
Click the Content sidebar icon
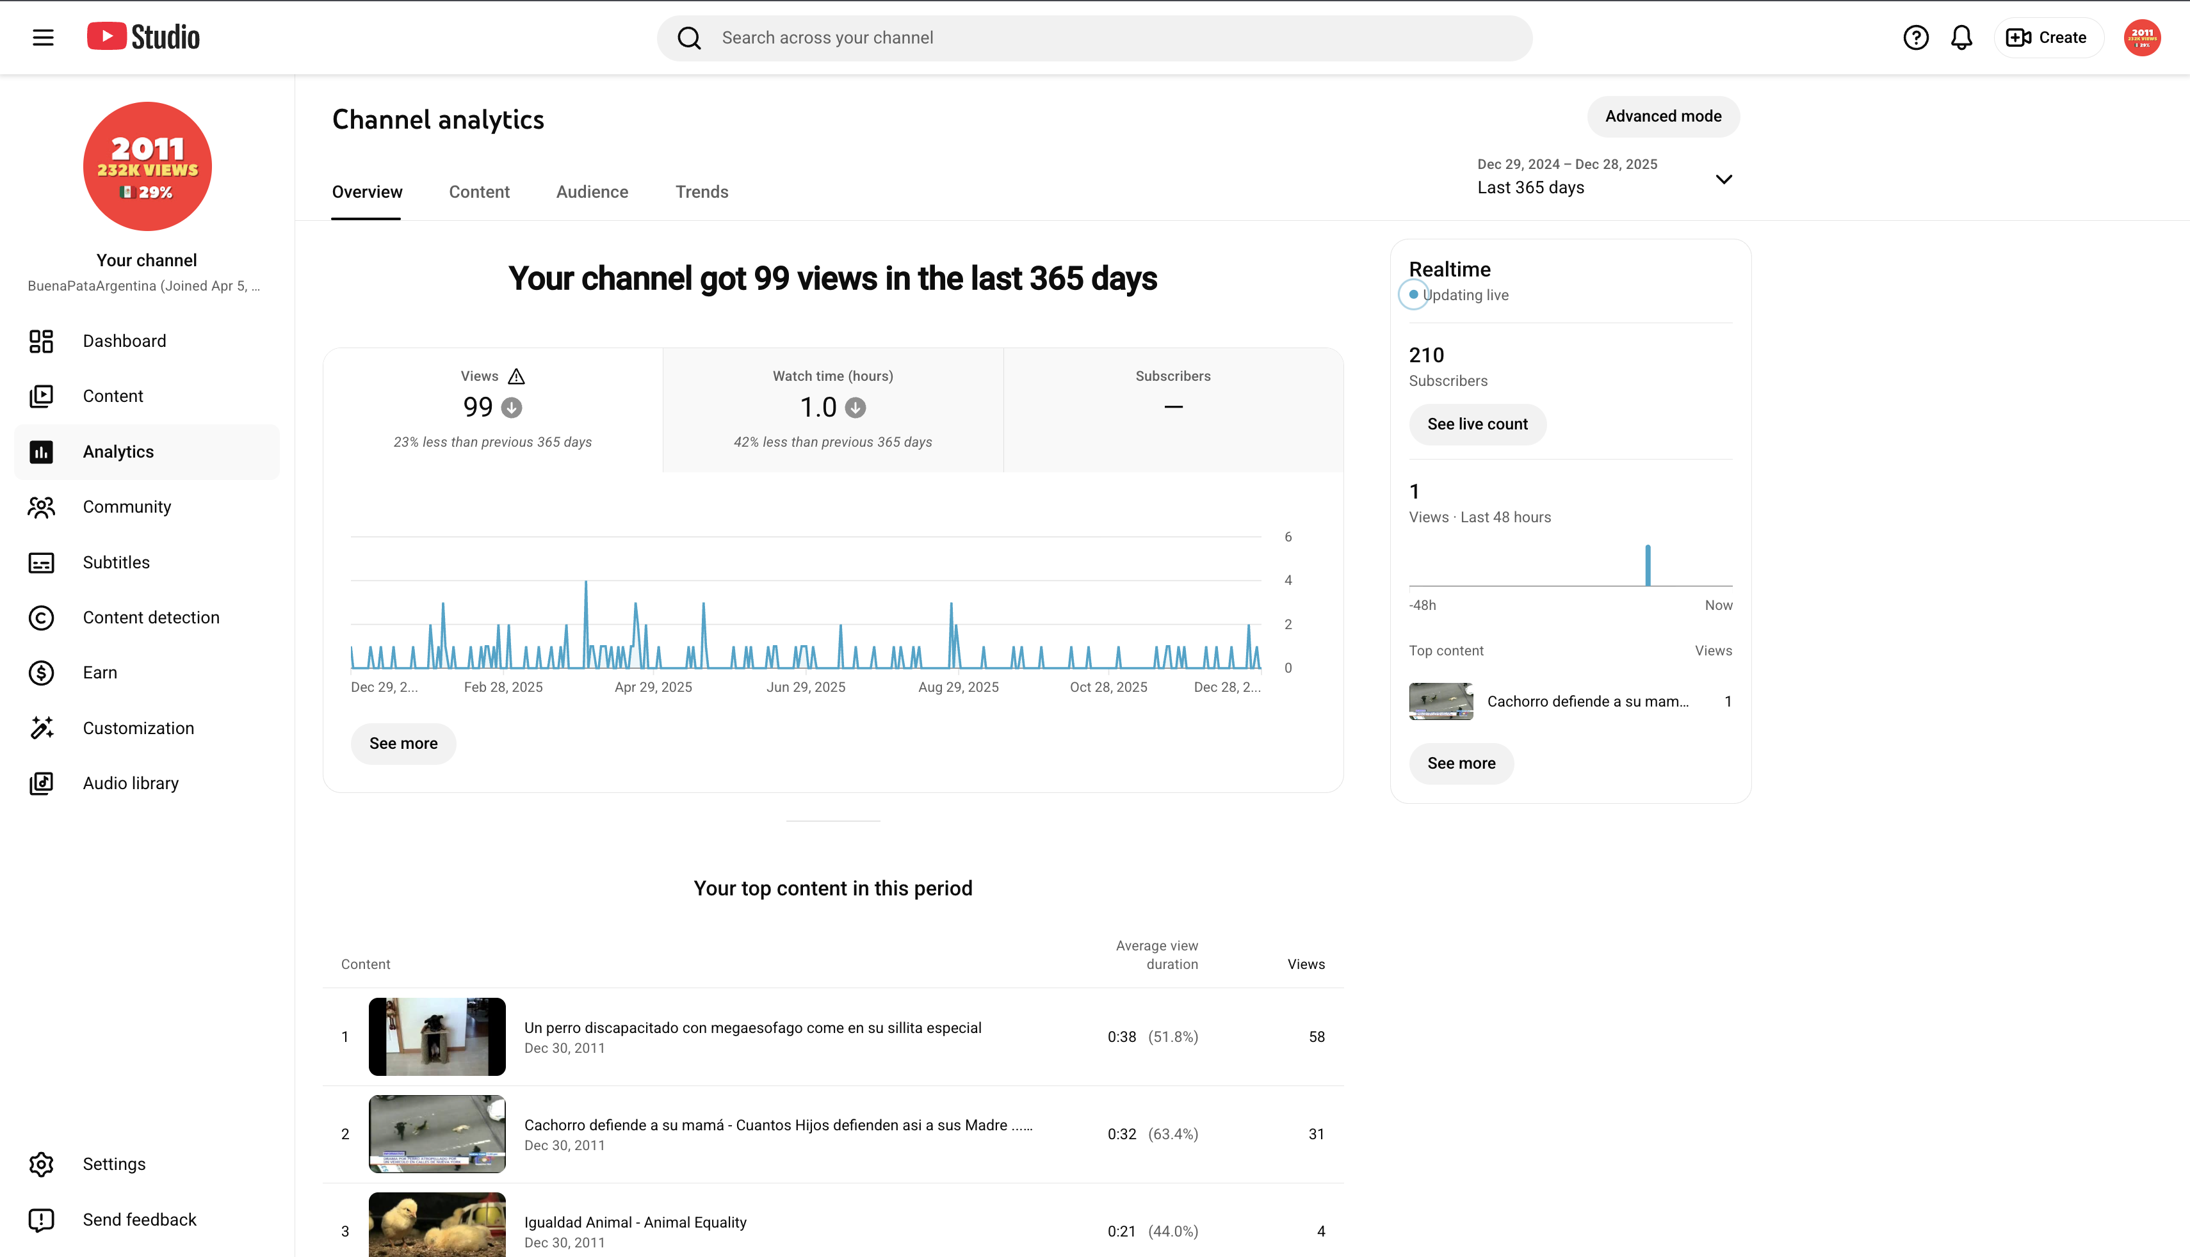point(42,396)
